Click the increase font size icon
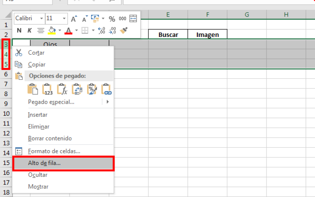315x197 pixels. [74, 19]
